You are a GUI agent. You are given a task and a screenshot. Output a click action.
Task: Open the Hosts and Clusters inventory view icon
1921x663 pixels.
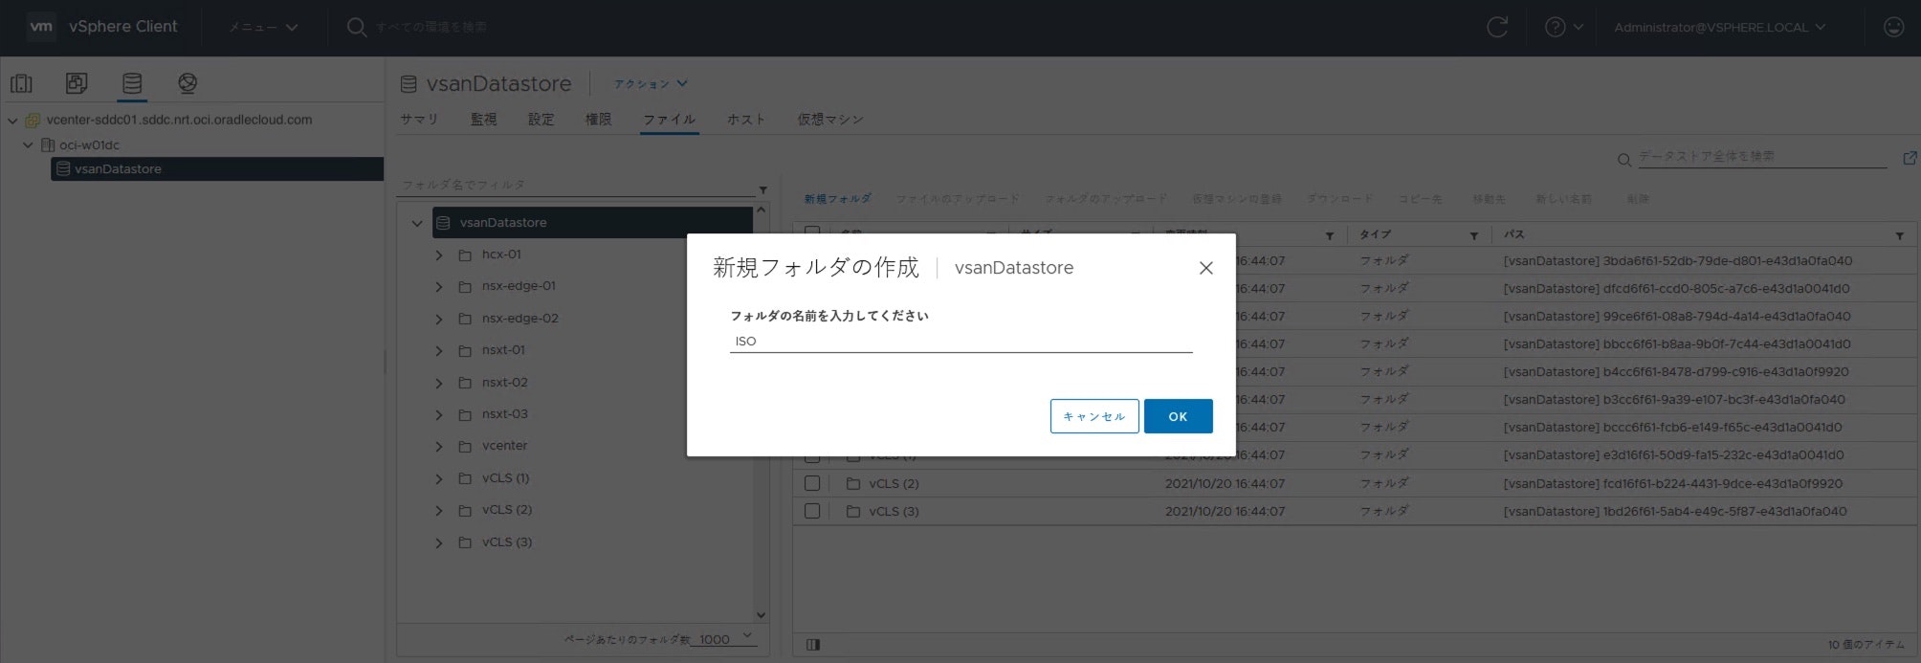21,83
